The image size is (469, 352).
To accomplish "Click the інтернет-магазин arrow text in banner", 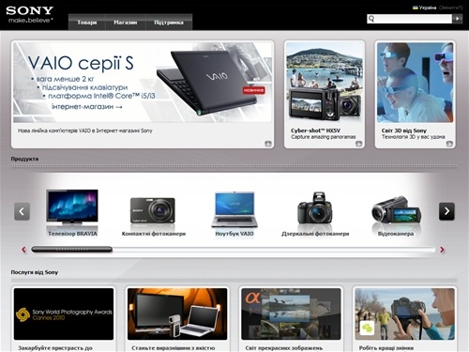I will tap(86, 107).
